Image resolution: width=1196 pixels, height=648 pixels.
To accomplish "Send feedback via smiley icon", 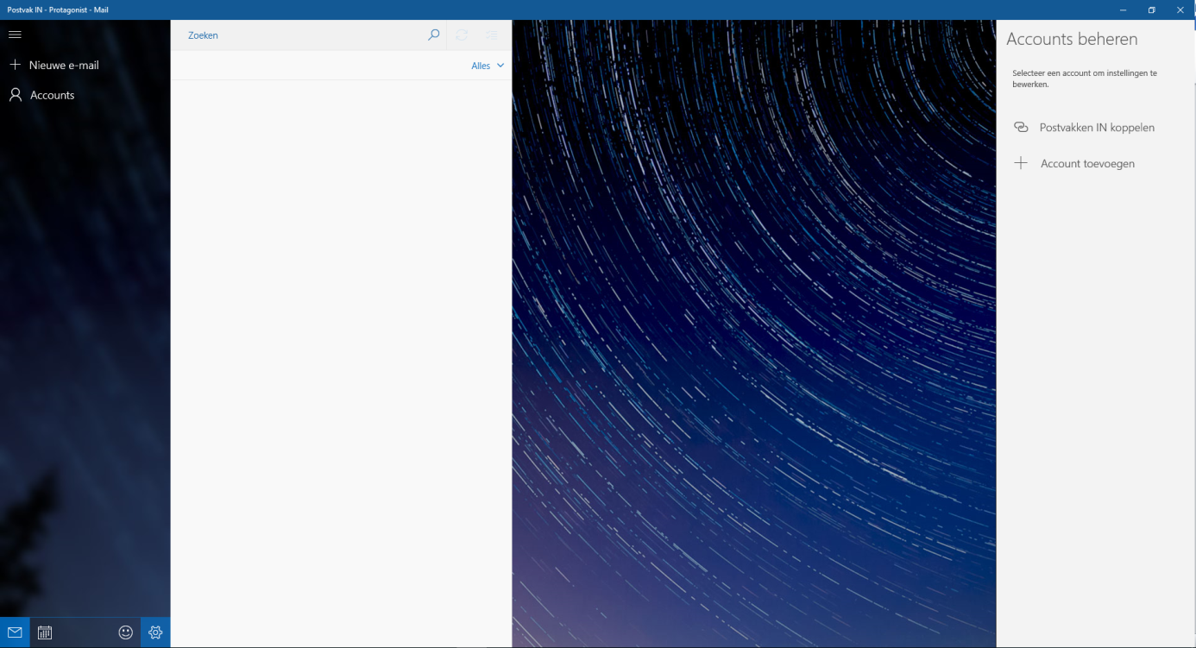I will pos(125,632).
